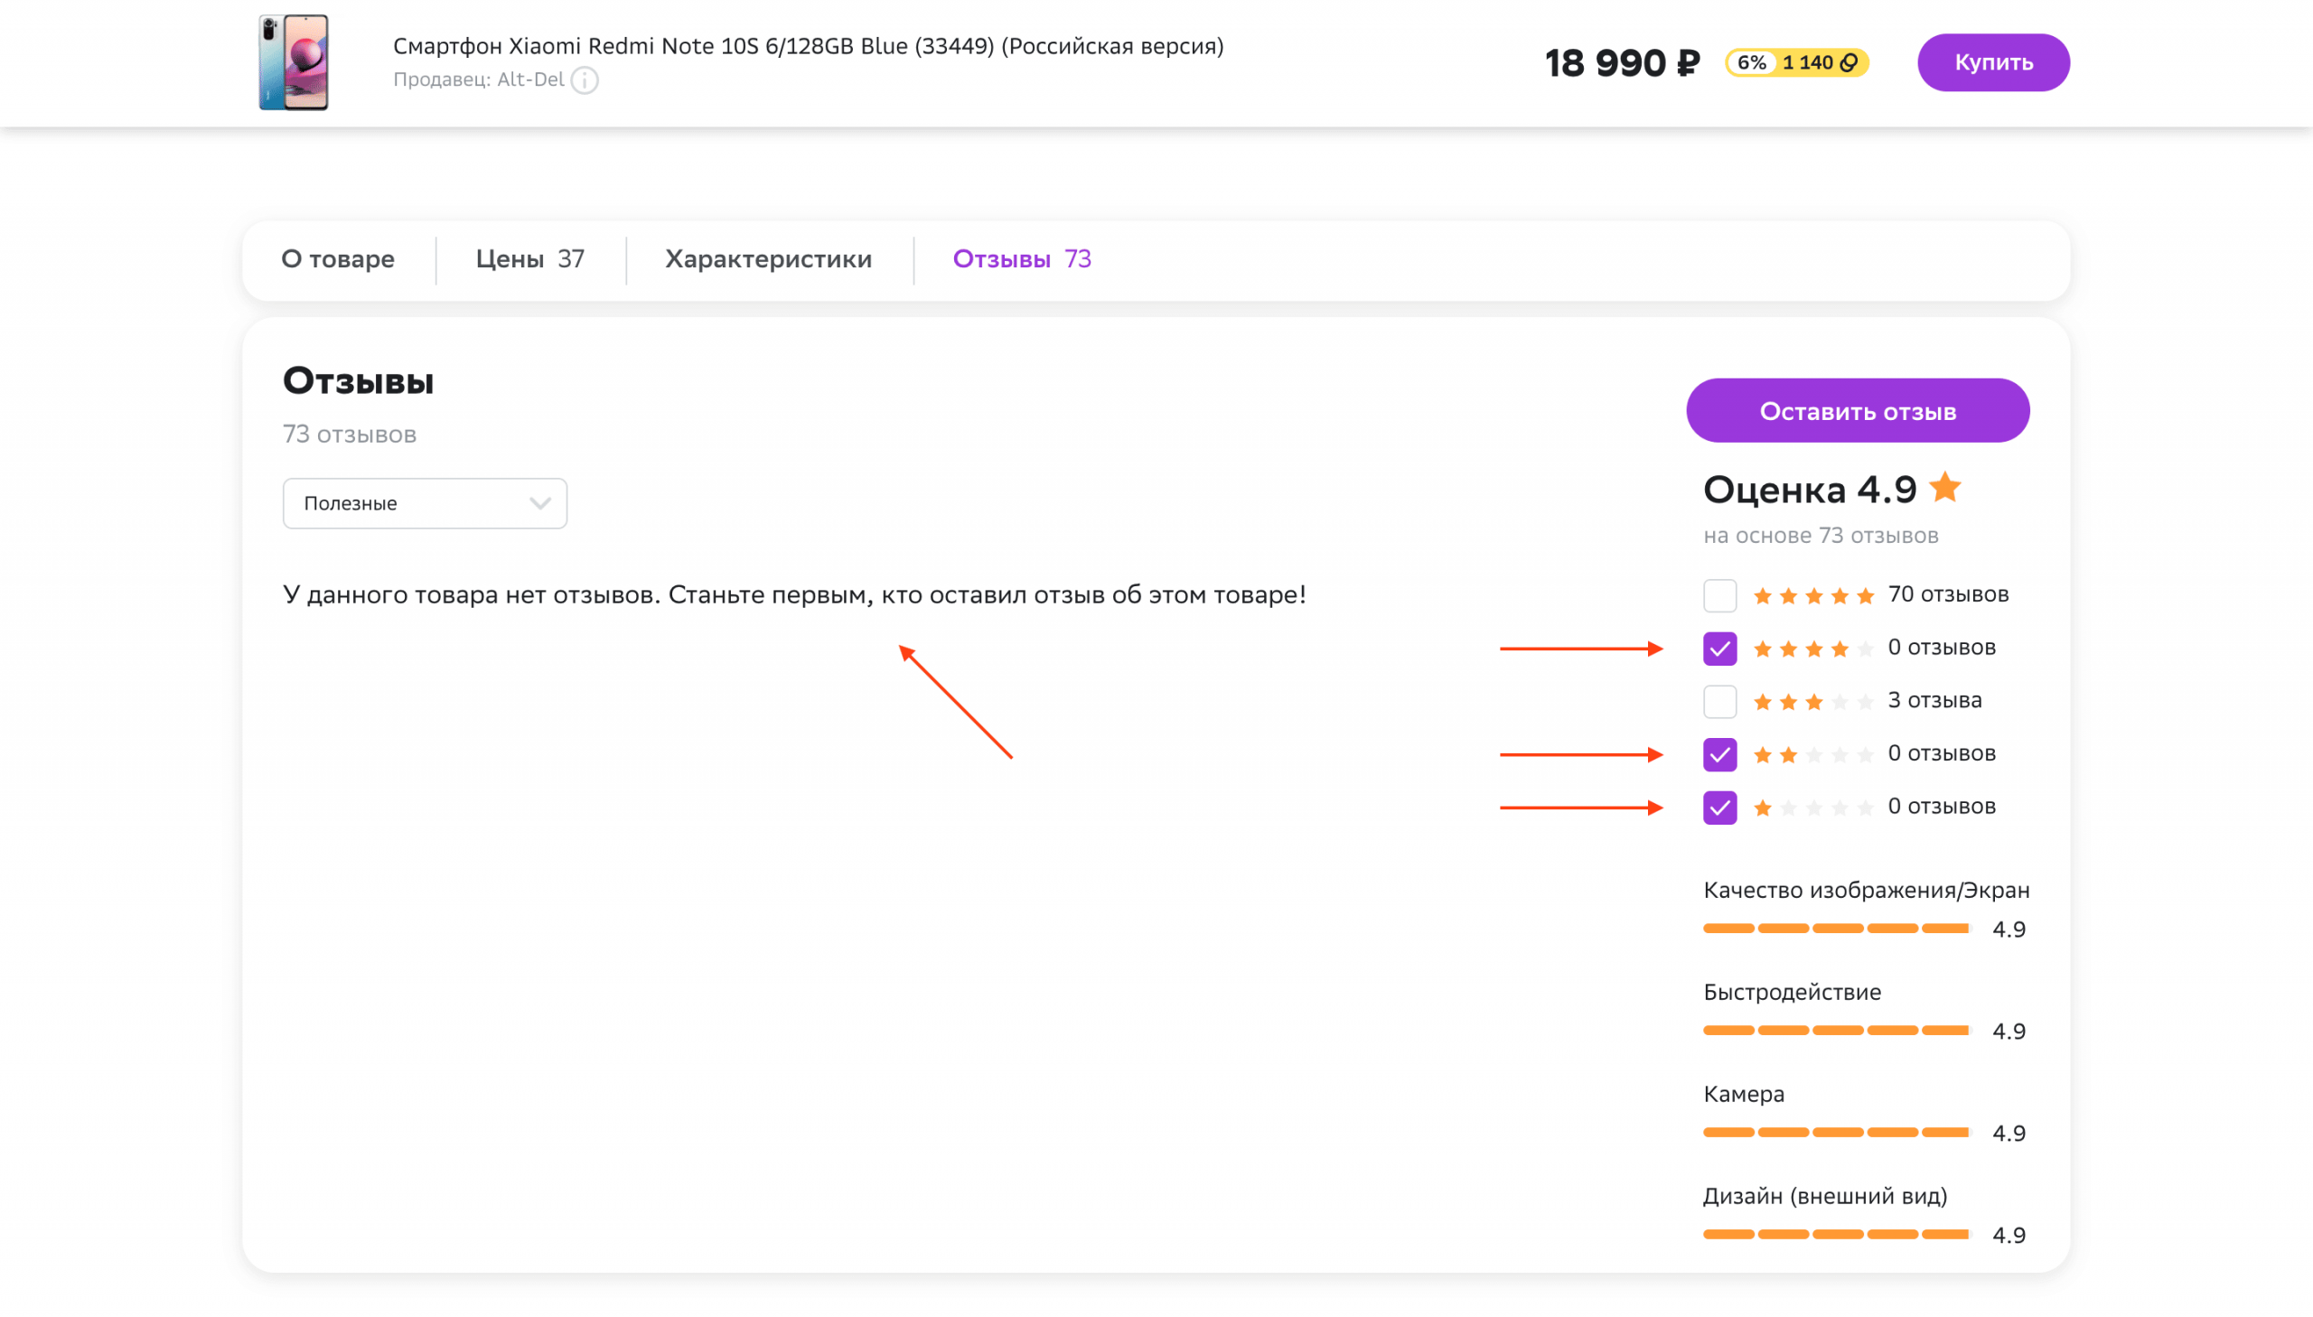Screen dimensions: 2313x1317
Task: Click the chevron arrow in the sort dropdown
Action: [540, 504]
